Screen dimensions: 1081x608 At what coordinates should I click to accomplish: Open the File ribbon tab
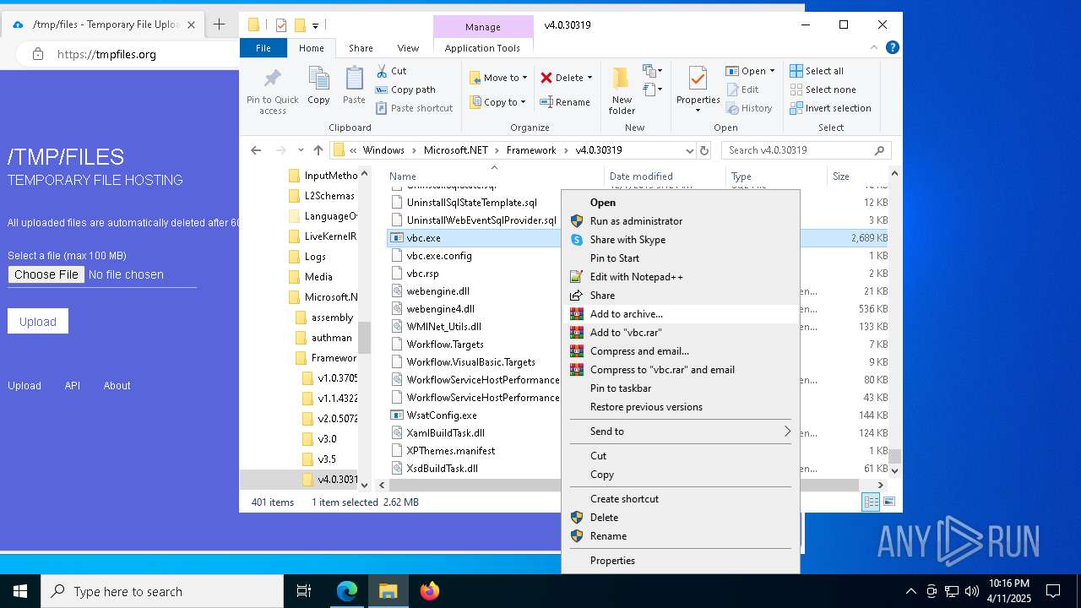[x=263, y=48]
